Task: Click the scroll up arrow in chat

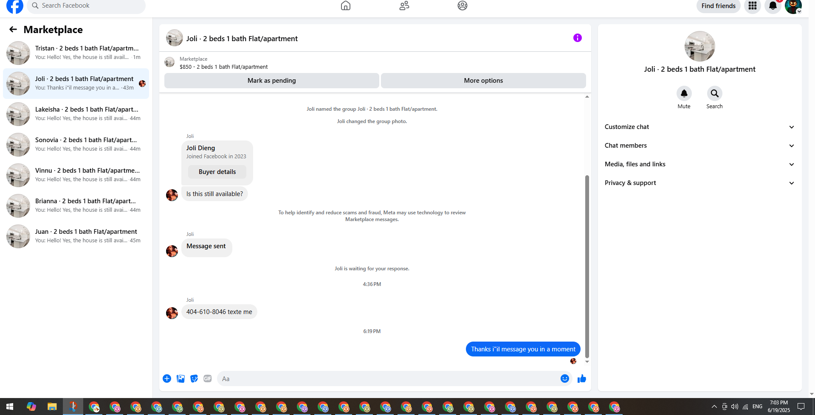Action: click(587, 97)
